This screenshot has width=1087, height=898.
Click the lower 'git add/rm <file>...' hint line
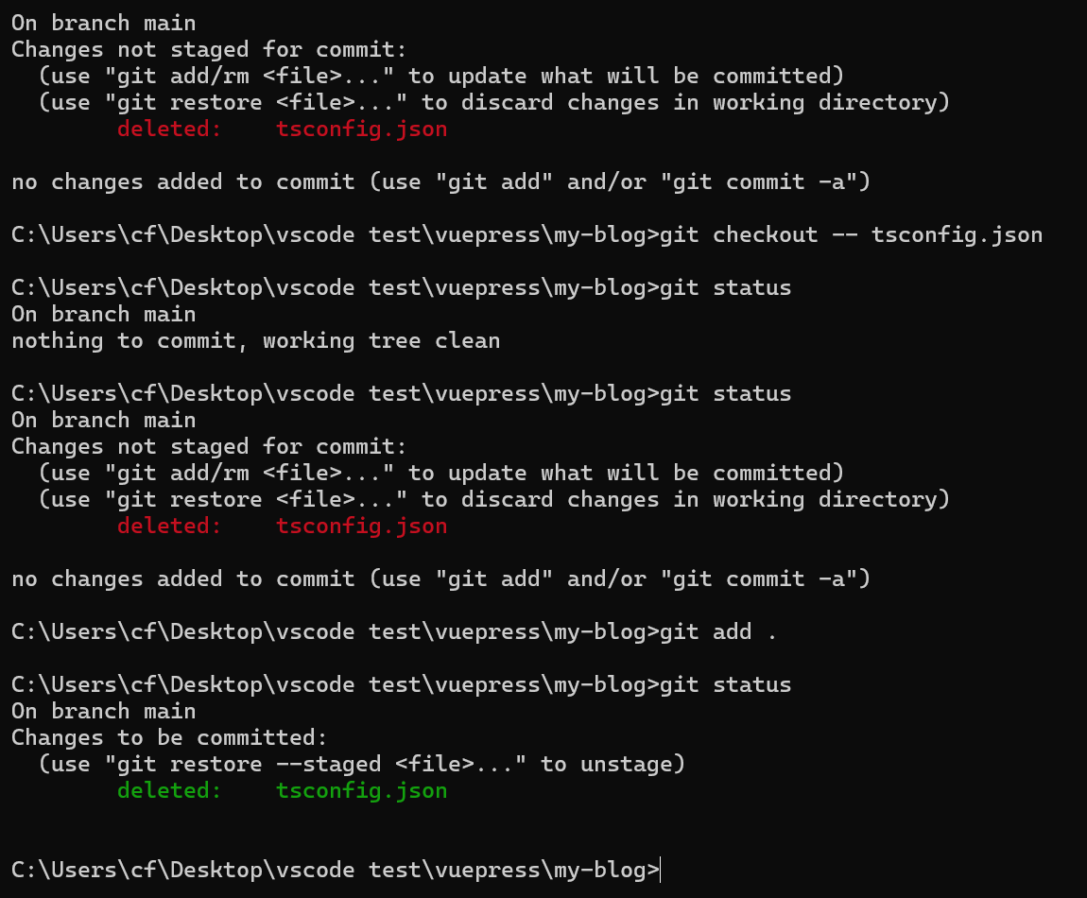tap(440, 473)
